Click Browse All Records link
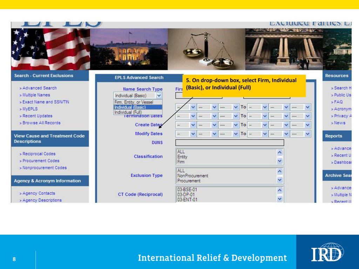Image resolution: width=359 pixels, height=269 pixels. (x=41, y=123)
